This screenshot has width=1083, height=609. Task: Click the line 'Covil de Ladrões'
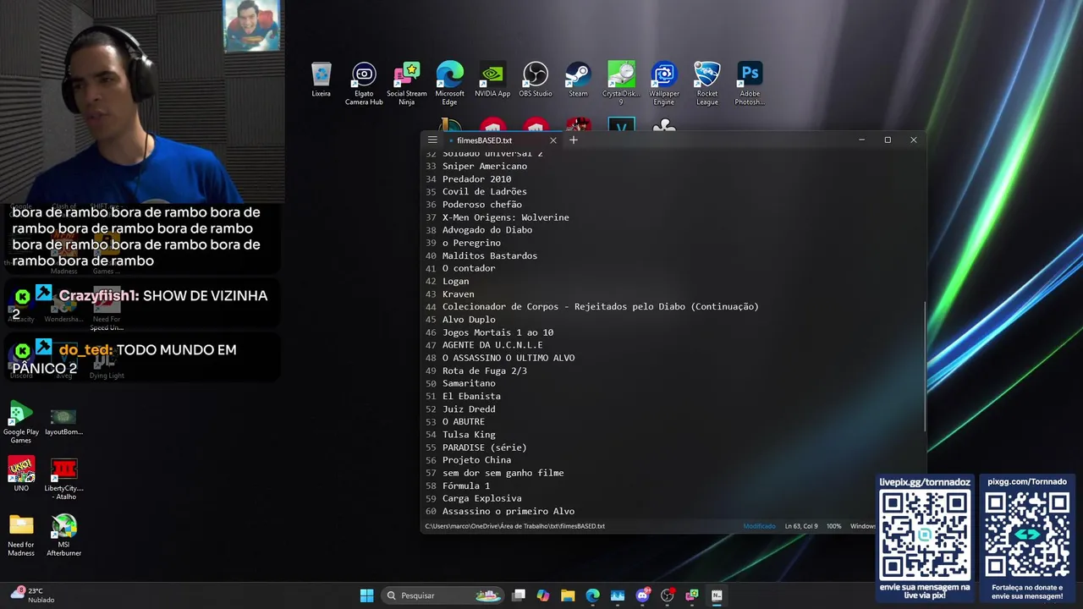tap(485, 192)
